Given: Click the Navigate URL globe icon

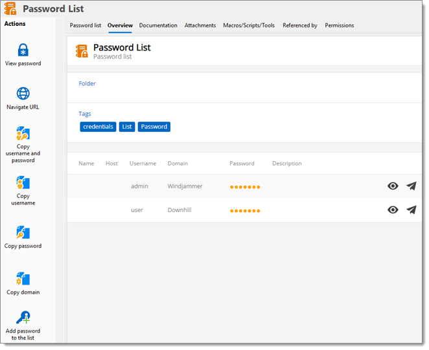Looking at the screenshot, I should pos(23,93).
